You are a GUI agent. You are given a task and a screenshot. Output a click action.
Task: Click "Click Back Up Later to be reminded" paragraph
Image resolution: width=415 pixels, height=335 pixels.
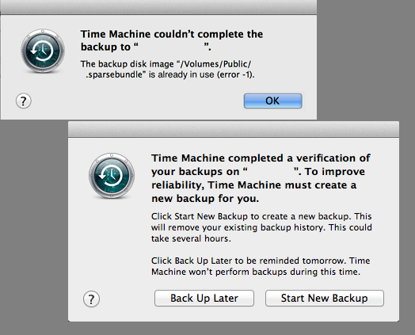pyautogui.click(x=261, y=266)
